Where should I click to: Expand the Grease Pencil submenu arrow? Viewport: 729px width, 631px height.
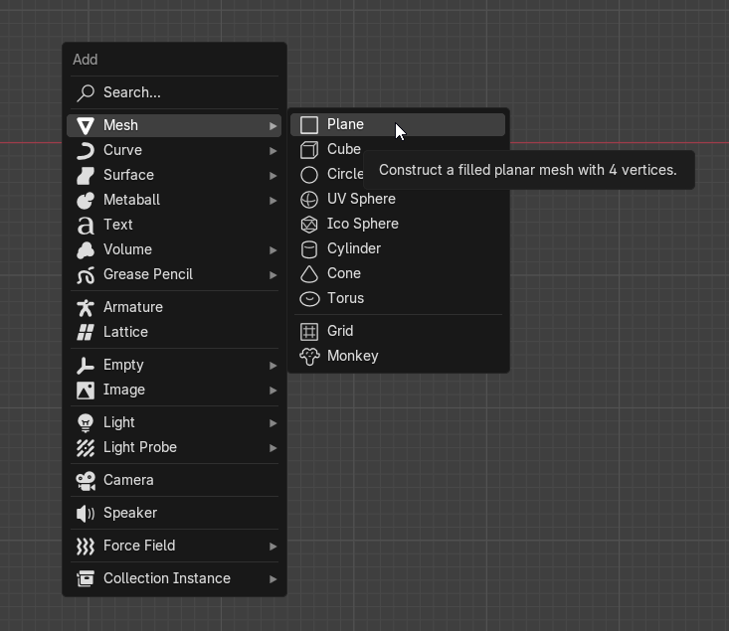click(x=273, y=274)
